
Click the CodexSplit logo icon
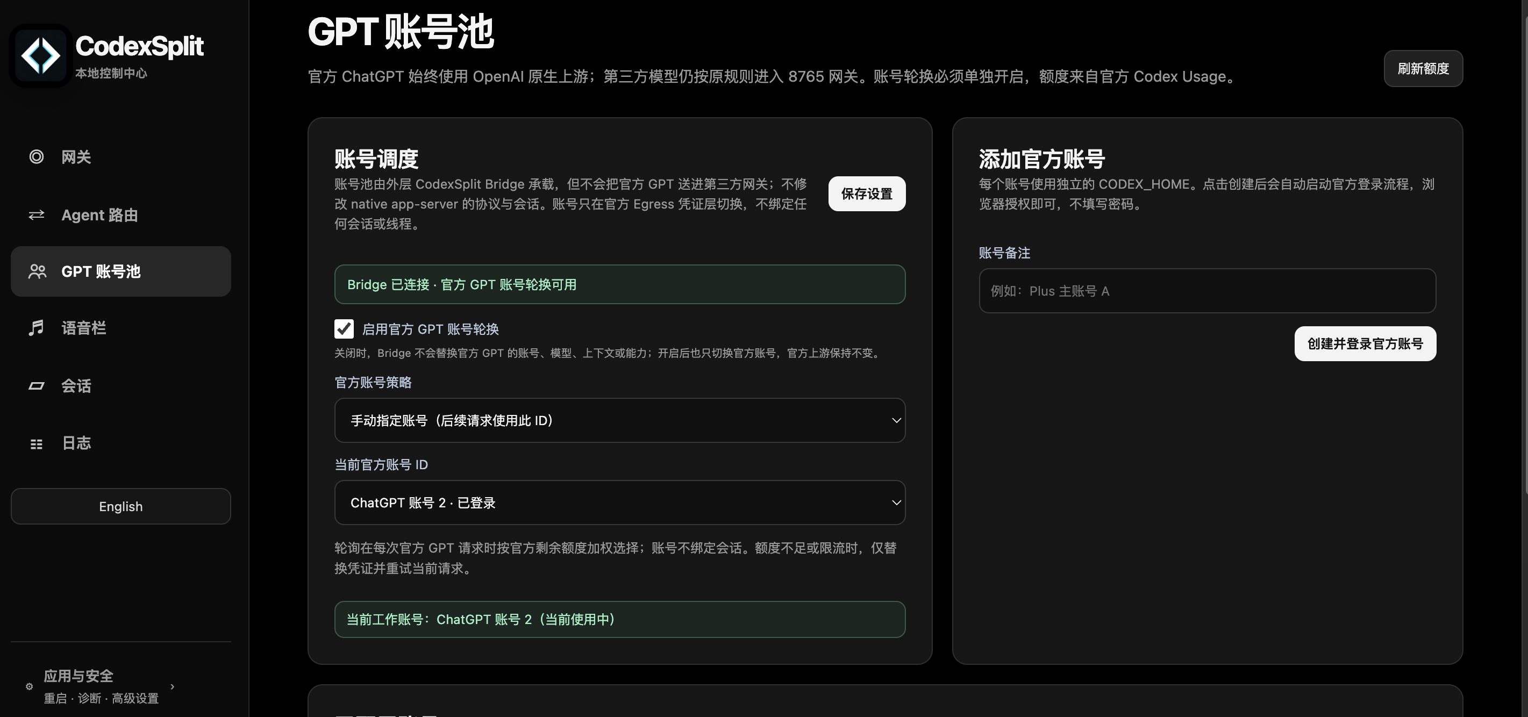point(40,56)
